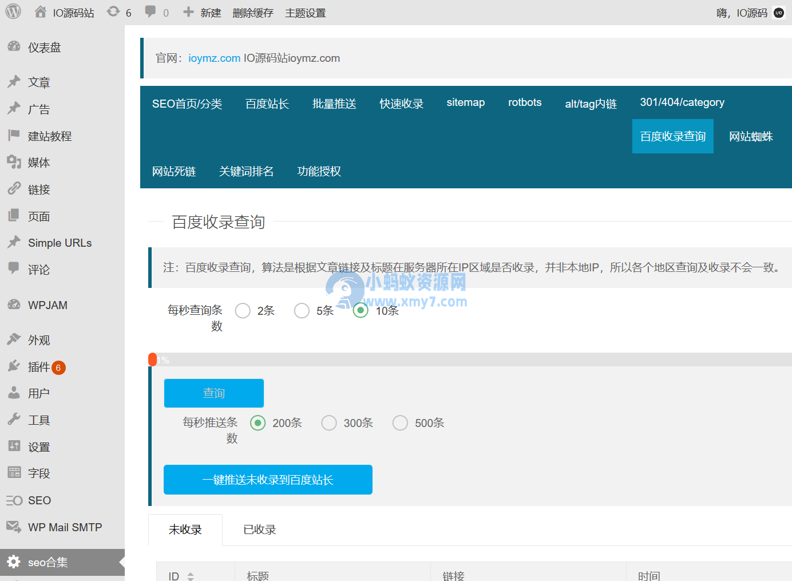This screenshot has width=792, height=581.
Task: Open the 插件 page showing 6 updates
Action: 38,367
